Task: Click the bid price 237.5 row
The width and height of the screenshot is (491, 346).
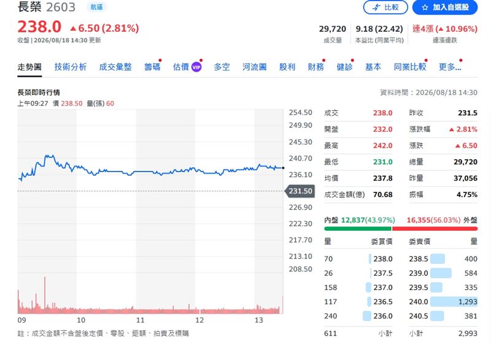Action: point(358,273)
